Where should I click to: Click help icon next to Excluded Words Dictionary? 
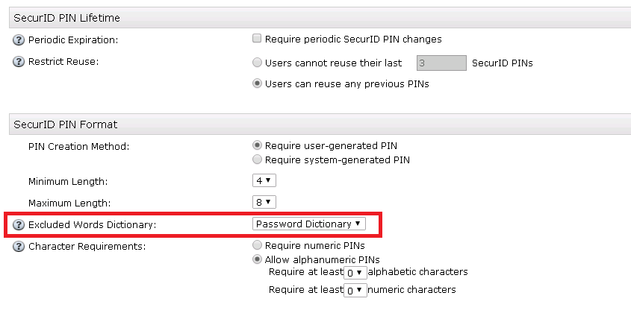point(19,224)
